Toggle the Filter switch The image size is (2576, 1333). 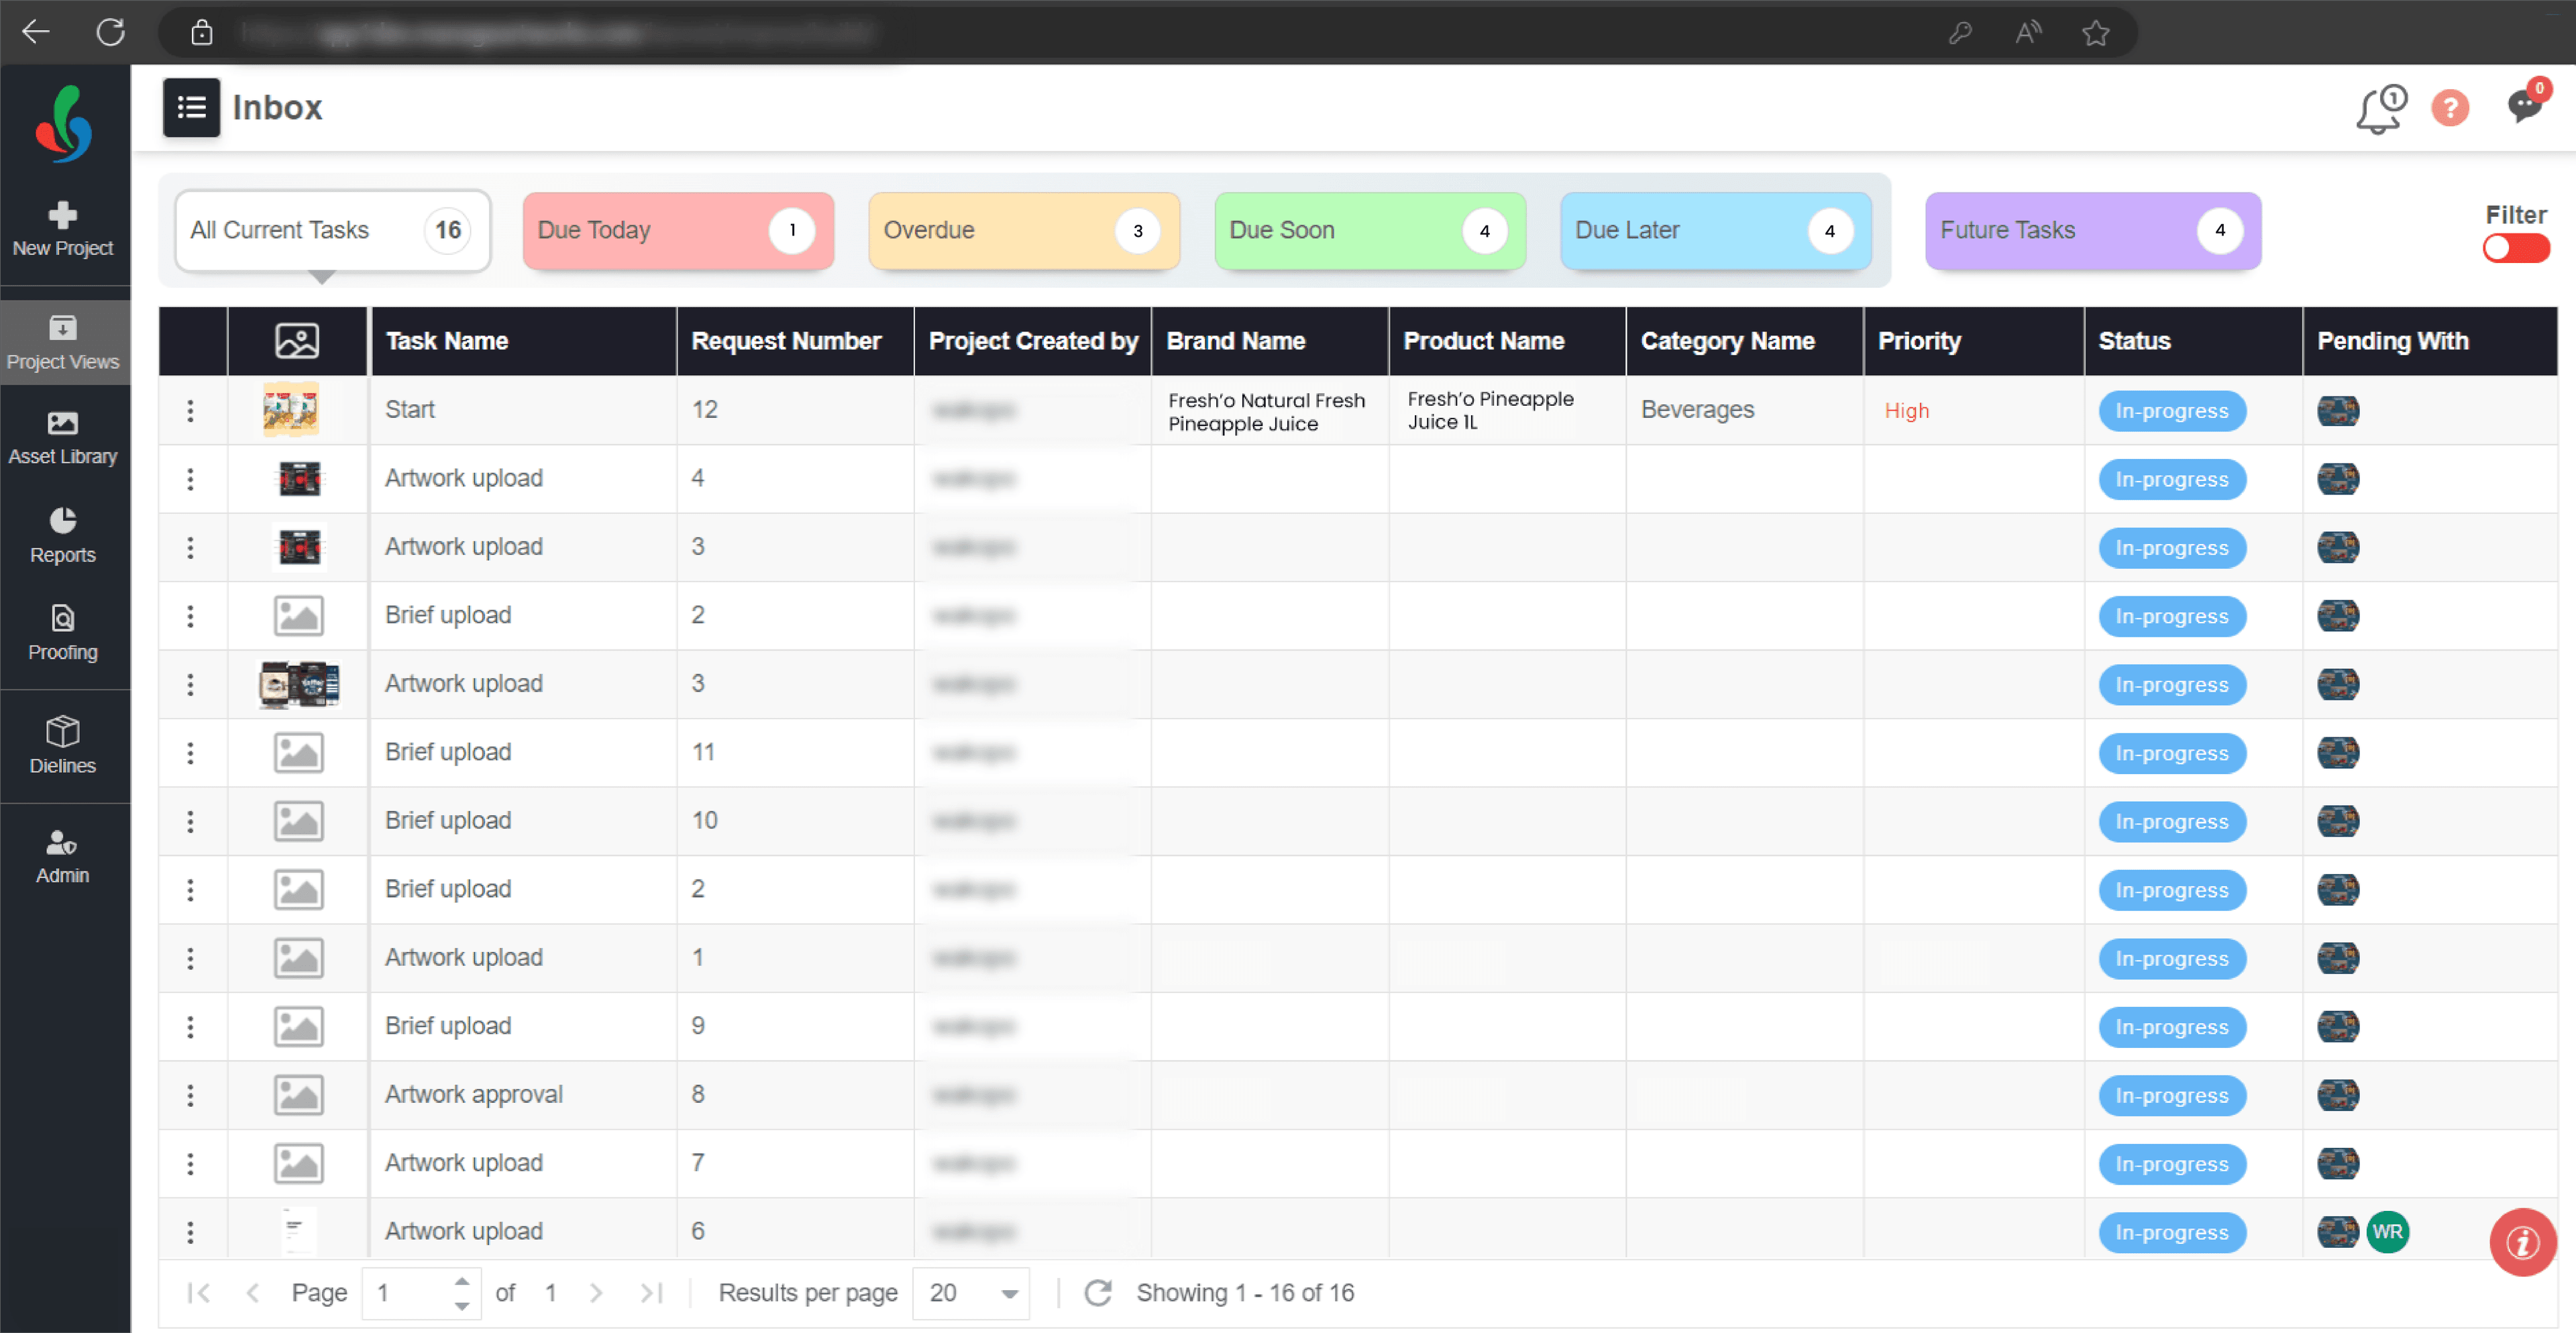click(2515, 248)
